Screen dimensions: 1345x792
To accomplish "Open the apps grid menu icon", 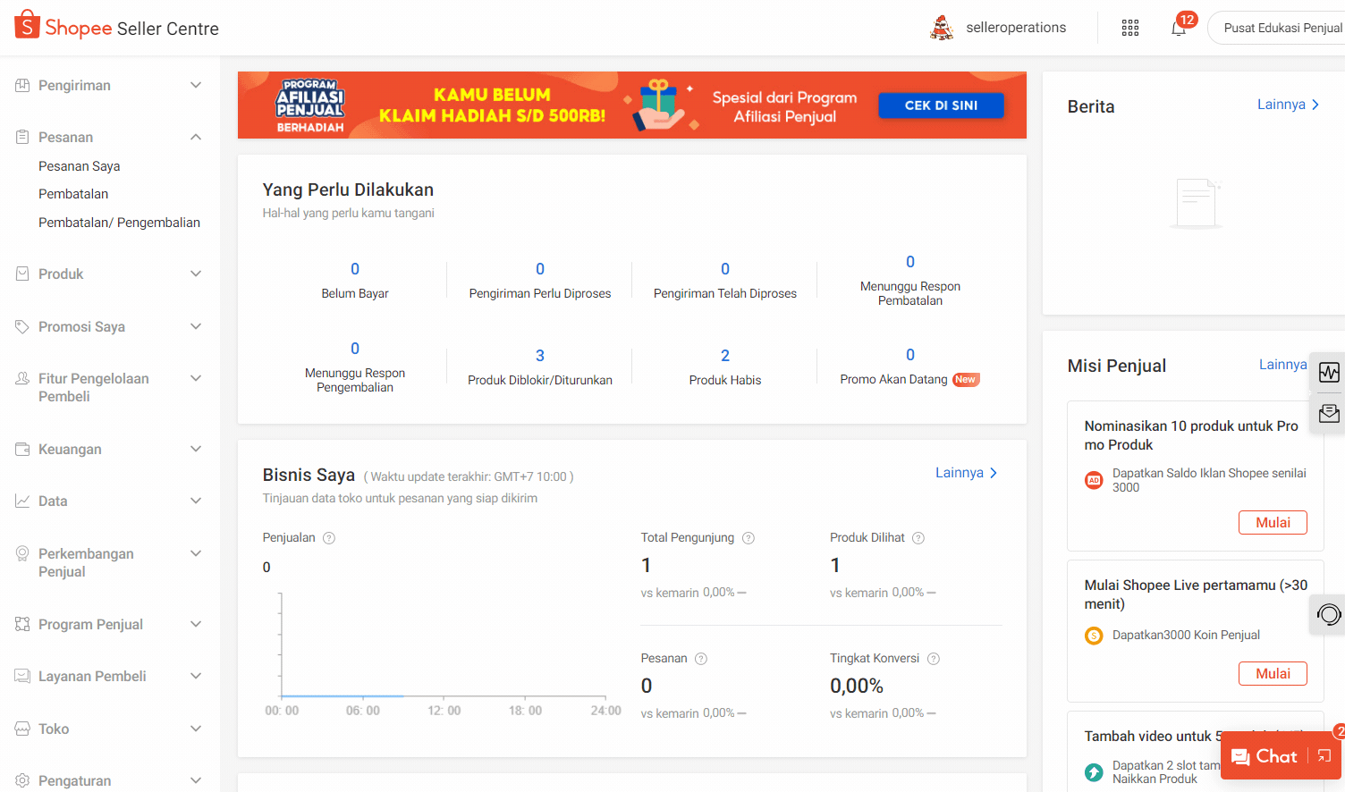I will [x=1130, y=28].
